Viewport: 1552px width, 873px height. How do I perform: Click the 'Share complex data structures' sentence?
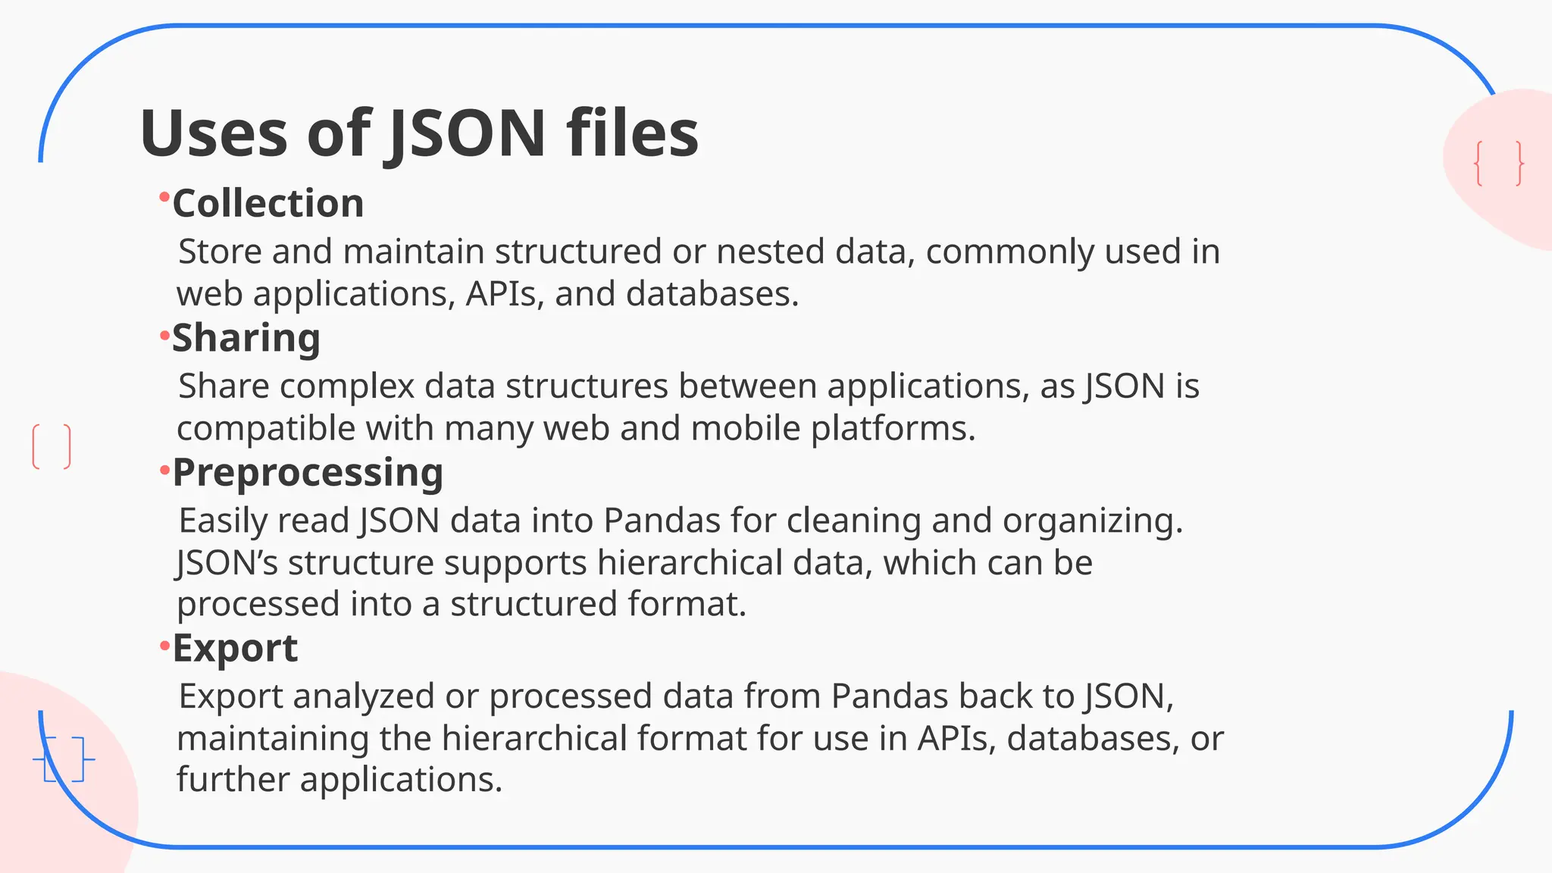689,387
